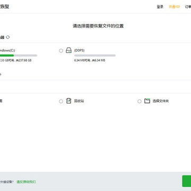This screenshot has width=191, height=191.
Task: Click the 请选择需要恢复文件的位置 heading
Action: (98, 26)
